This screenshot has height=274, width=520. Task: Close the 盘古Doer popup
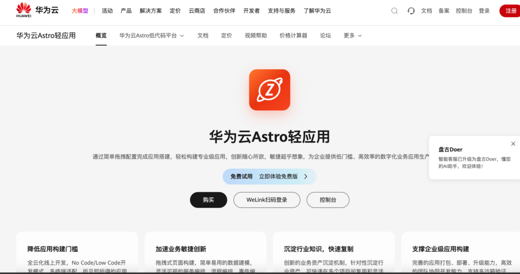pyautogui.click(x=513, y=144)
